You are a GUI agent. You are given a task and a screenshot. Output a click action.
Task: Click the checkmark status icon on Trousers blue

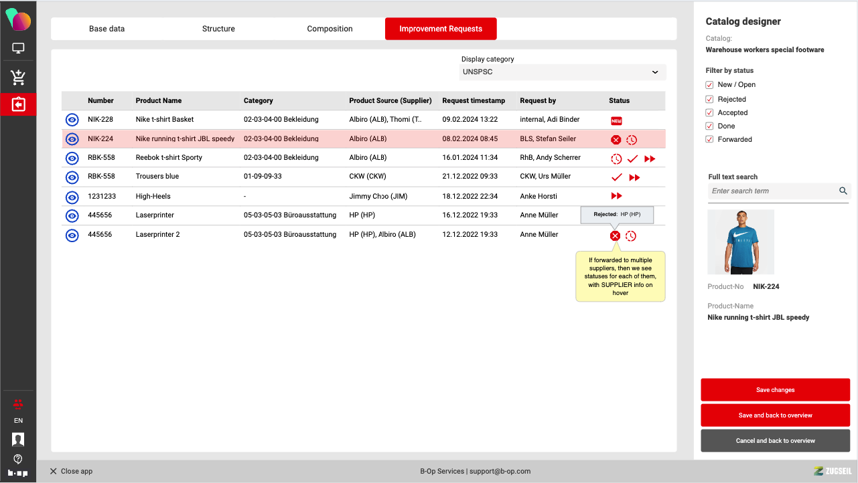[617, 177]
